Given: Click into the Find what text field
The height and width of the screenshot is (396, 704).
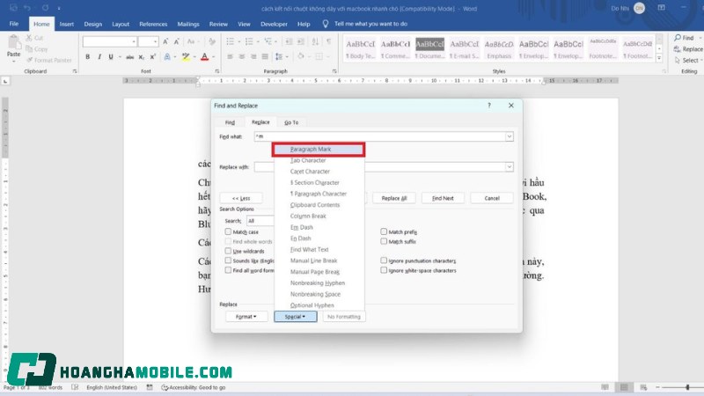Looking at the screenshot, I should [x=378, y=136].
